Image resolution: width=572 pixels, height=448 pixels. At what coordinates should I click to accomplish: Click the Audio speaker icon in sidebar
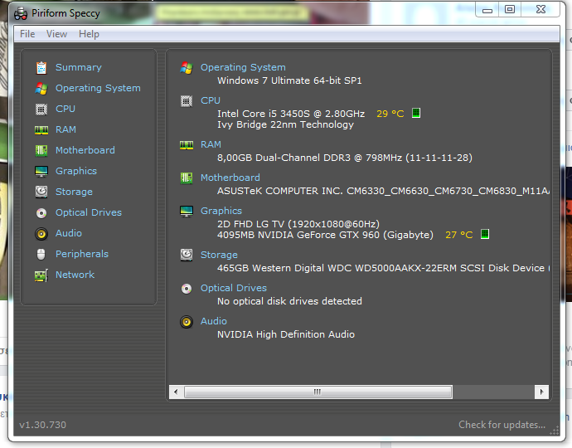coord(41,234)
